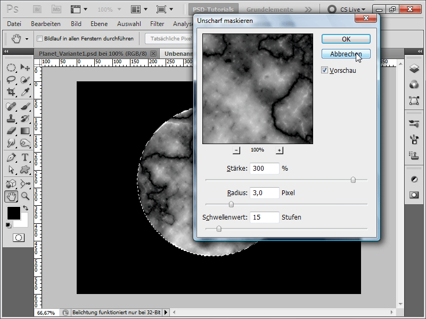Select the Healing Brush tool
The height and width of the screenshot is (319, 426).
click(x=11, y=106)
